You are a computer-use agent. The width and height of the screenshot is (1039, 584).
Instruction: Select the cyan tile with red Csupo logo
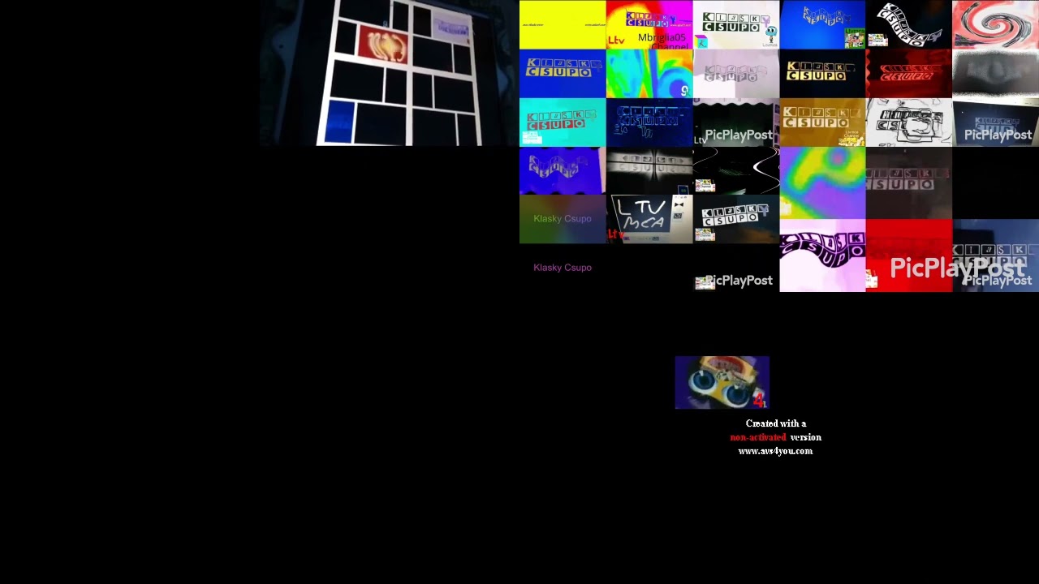coord(563,122)
